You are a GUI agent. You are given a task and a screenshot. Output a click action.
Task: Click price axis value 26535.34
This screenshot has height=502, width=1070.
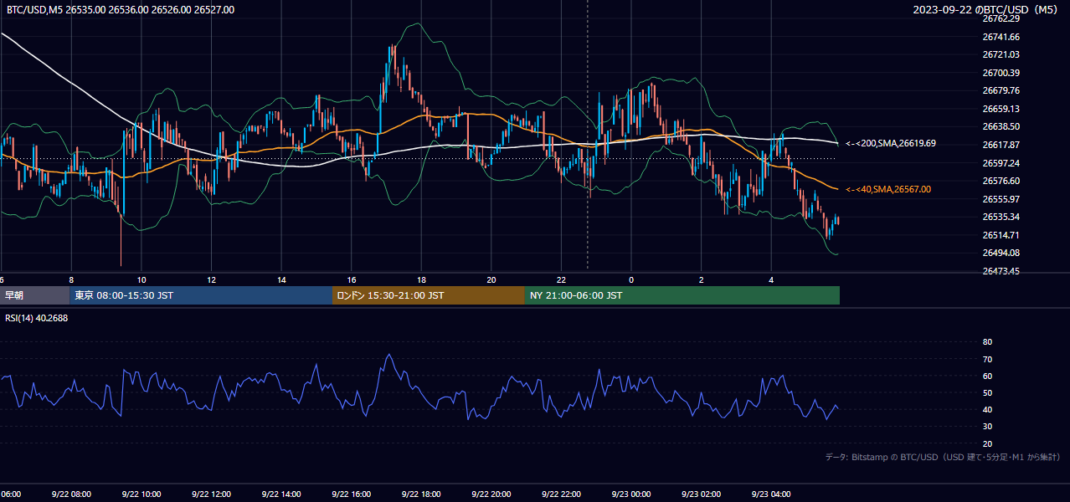[1001, 217]
